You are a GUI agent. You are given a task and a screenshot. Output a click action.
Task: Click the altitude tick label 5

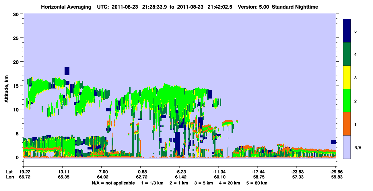18,133
